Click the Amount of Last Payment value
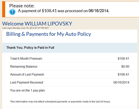139x109 pixels. pyautogui.click(x=123, y=74)
